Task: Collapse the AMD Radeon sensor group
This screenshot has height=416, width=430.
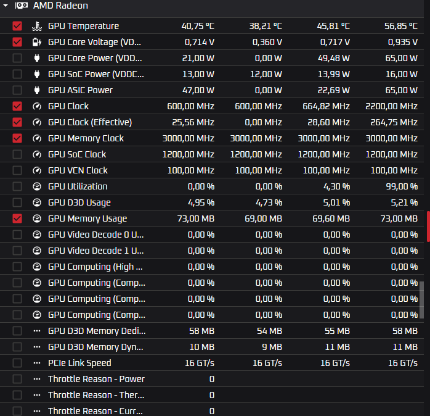Action: click(6, 5)
